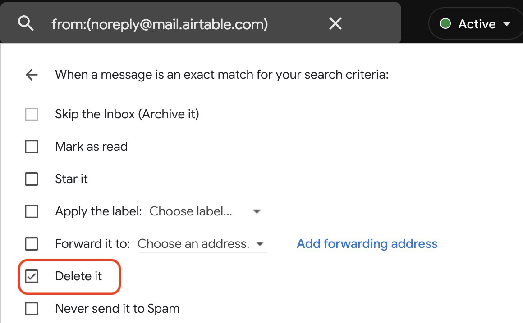Expand the Active status dropdown caret
The image size is (523, 323).
[506, 24]
